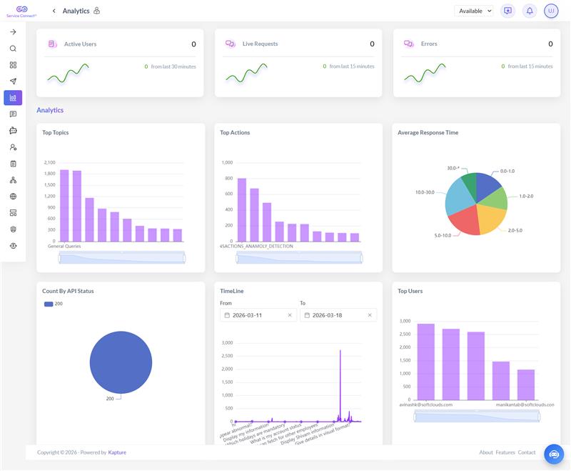Open the Features footer link
The height and width of the screenshot is (471, 571).
click(x=505, y=452)
